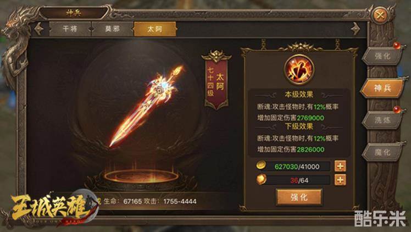
Task: Click the 627030/41000 gold amount field
Action: [x=297, y=167]
